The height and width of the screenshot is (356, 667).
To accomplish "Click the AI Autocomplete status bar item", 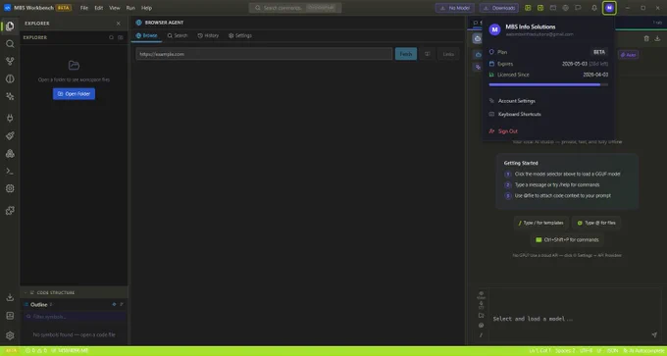I will pos(644,351).
